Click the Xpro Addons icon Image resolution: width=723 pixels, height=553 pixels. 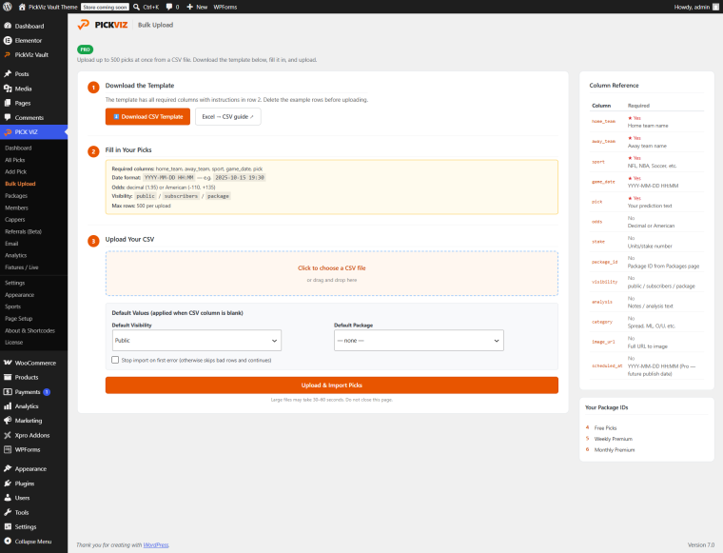point(8,435)
